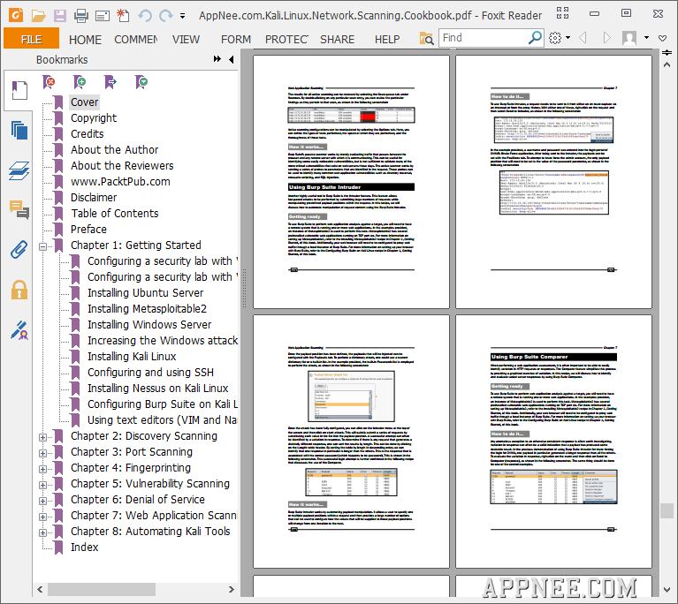Toggle the ribbon display mode icon
This screenshot has height=604, width=678.
[562, 13]
